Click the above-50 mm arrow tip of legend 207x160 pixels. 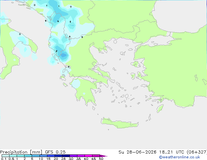[104, 156]
